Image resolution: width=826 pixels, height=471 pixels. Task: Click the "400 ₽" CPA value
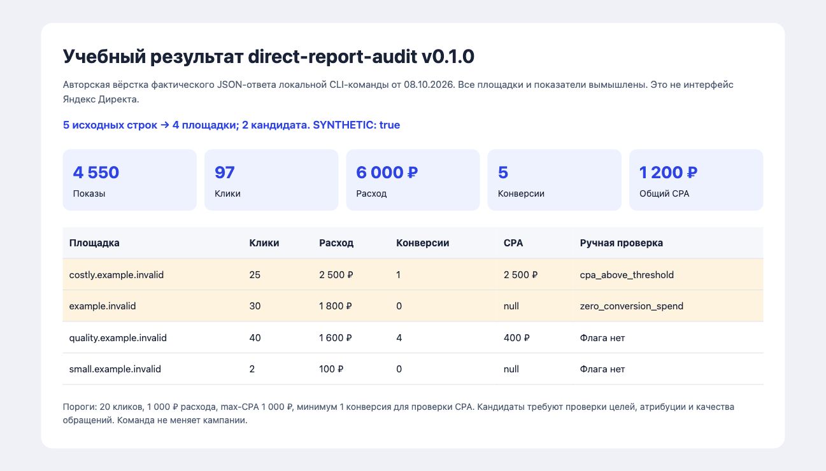coord(516,338)
